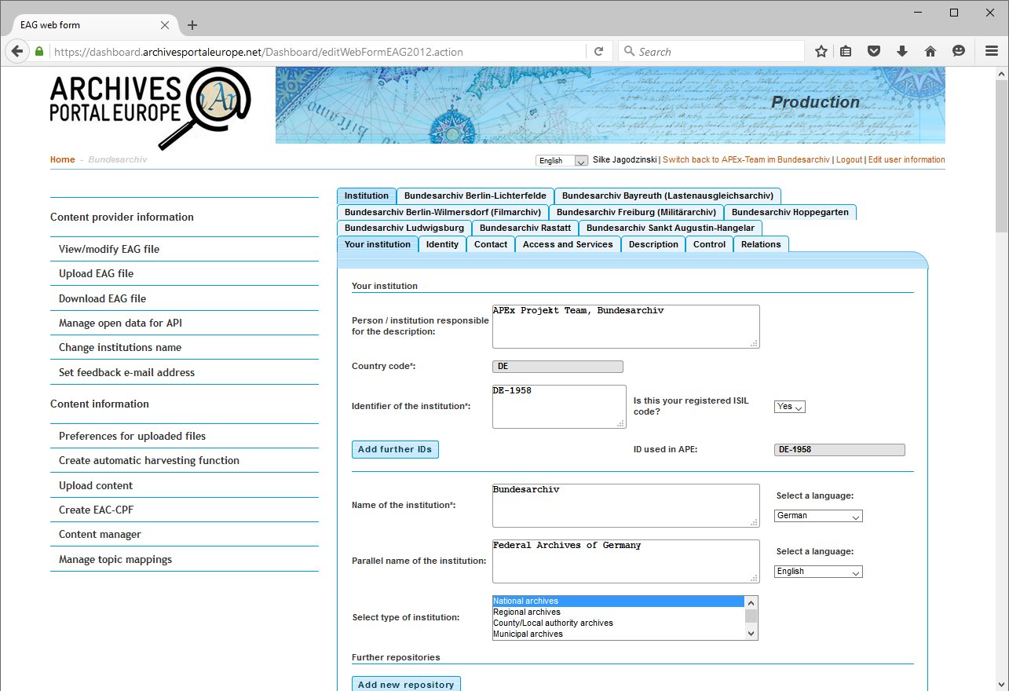This screenshot has width=1009, height=691.
Task: Switch to the Control sub-tab
Action: pos(710,245)
